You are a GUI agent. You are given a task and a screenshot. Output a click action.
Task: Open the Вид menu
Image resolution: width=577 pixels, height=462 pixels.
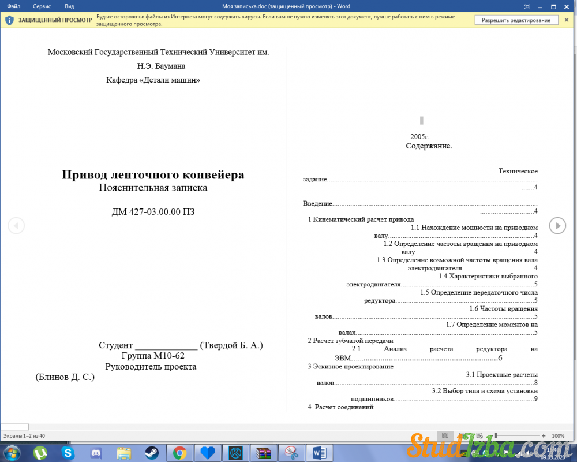69,6
